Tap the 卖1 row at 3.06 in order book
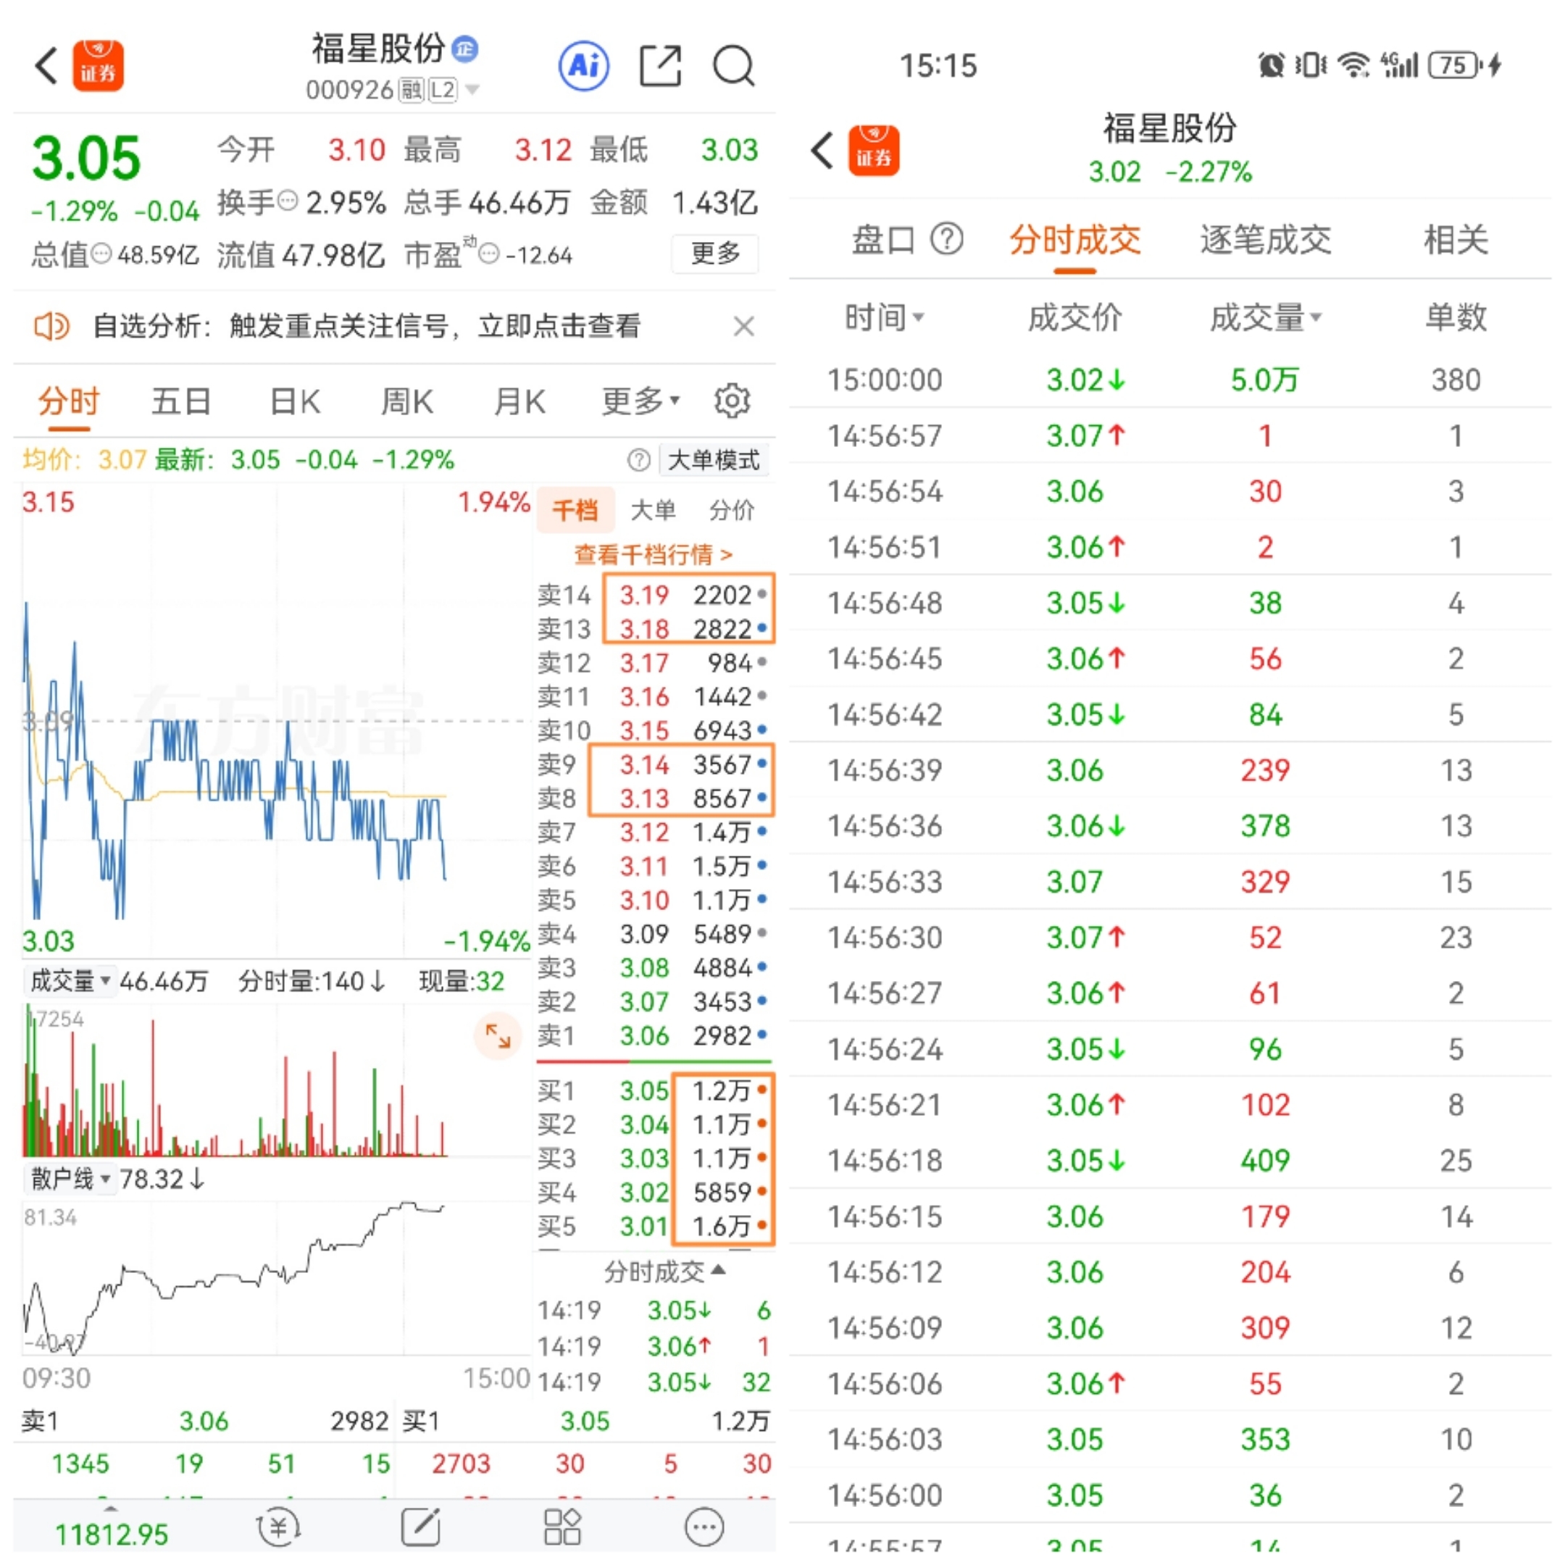This screenshot has width=1565, height=1565. pos(653,1035)
